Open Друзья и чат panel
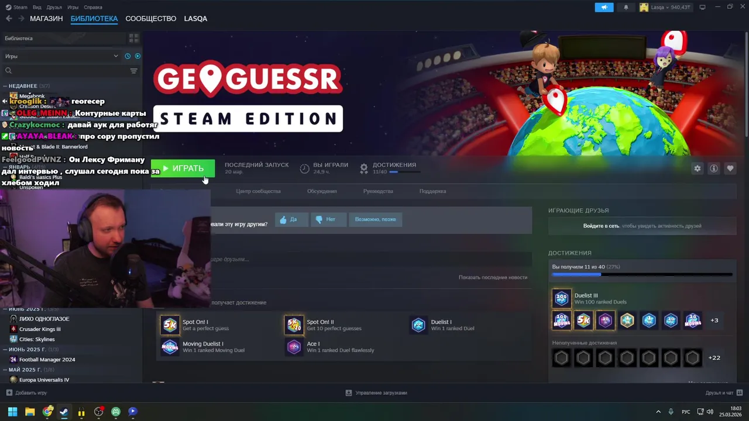Screen dimensions: 749x421 724,393
